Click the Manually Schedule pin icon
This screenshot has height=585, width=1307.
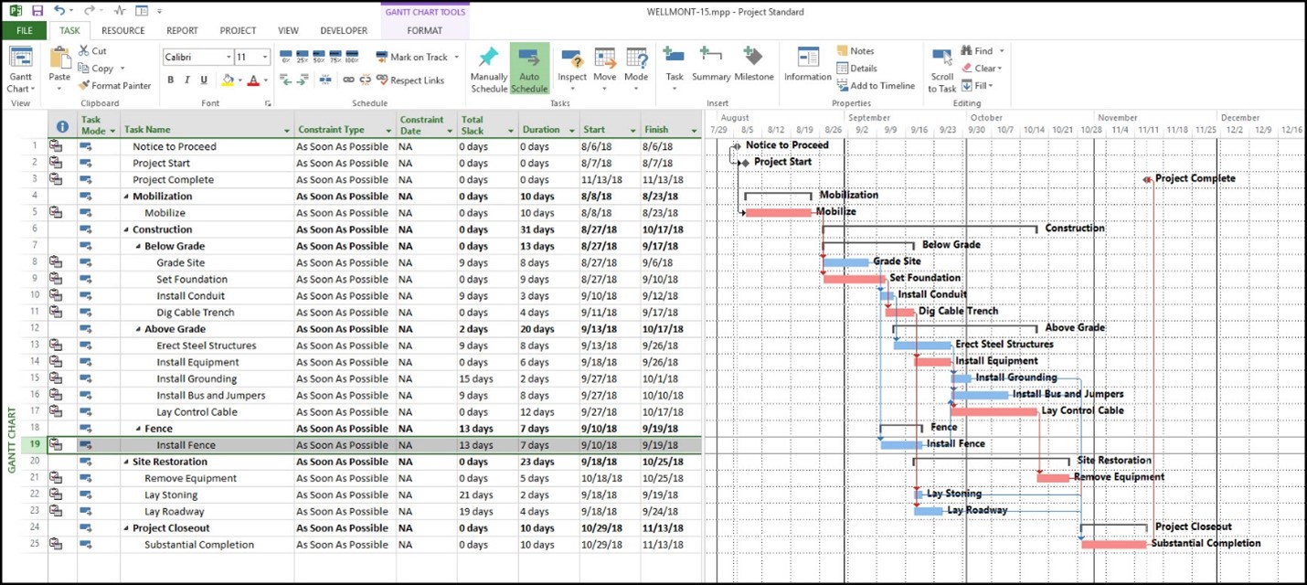(489, 58)
